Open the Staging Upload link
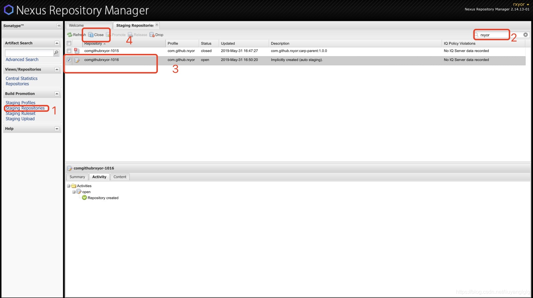The image size is (533, 298). [20, 119]
